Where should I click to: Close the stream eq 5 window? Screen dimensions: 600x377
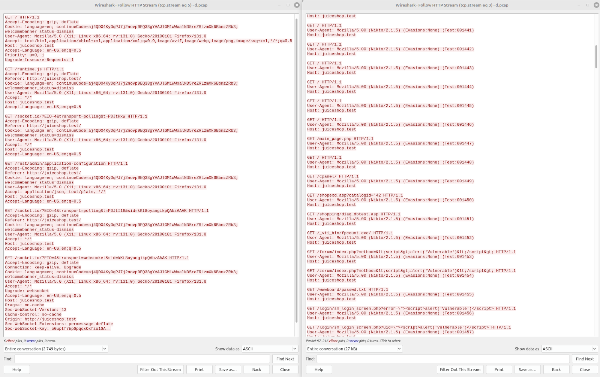click(297, 5)
